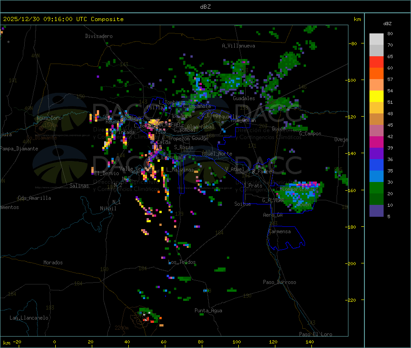Click the Los_Toldos label
Screen dimensions: 411x348
[x=182, y=262]
